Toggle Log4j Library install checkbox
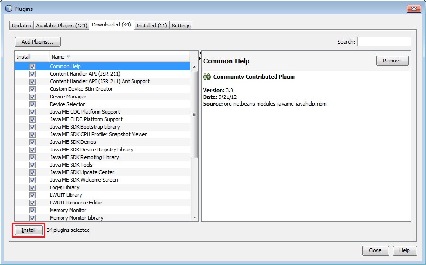 32,187
